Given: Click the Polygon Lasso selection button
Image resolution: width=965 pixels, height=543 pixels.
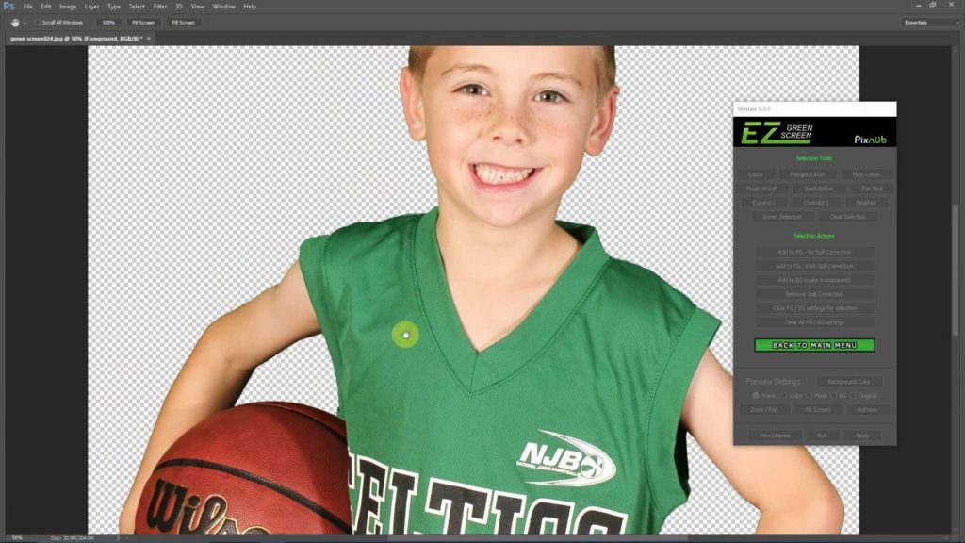Looking at the screenshot, I should coord(807,174).
